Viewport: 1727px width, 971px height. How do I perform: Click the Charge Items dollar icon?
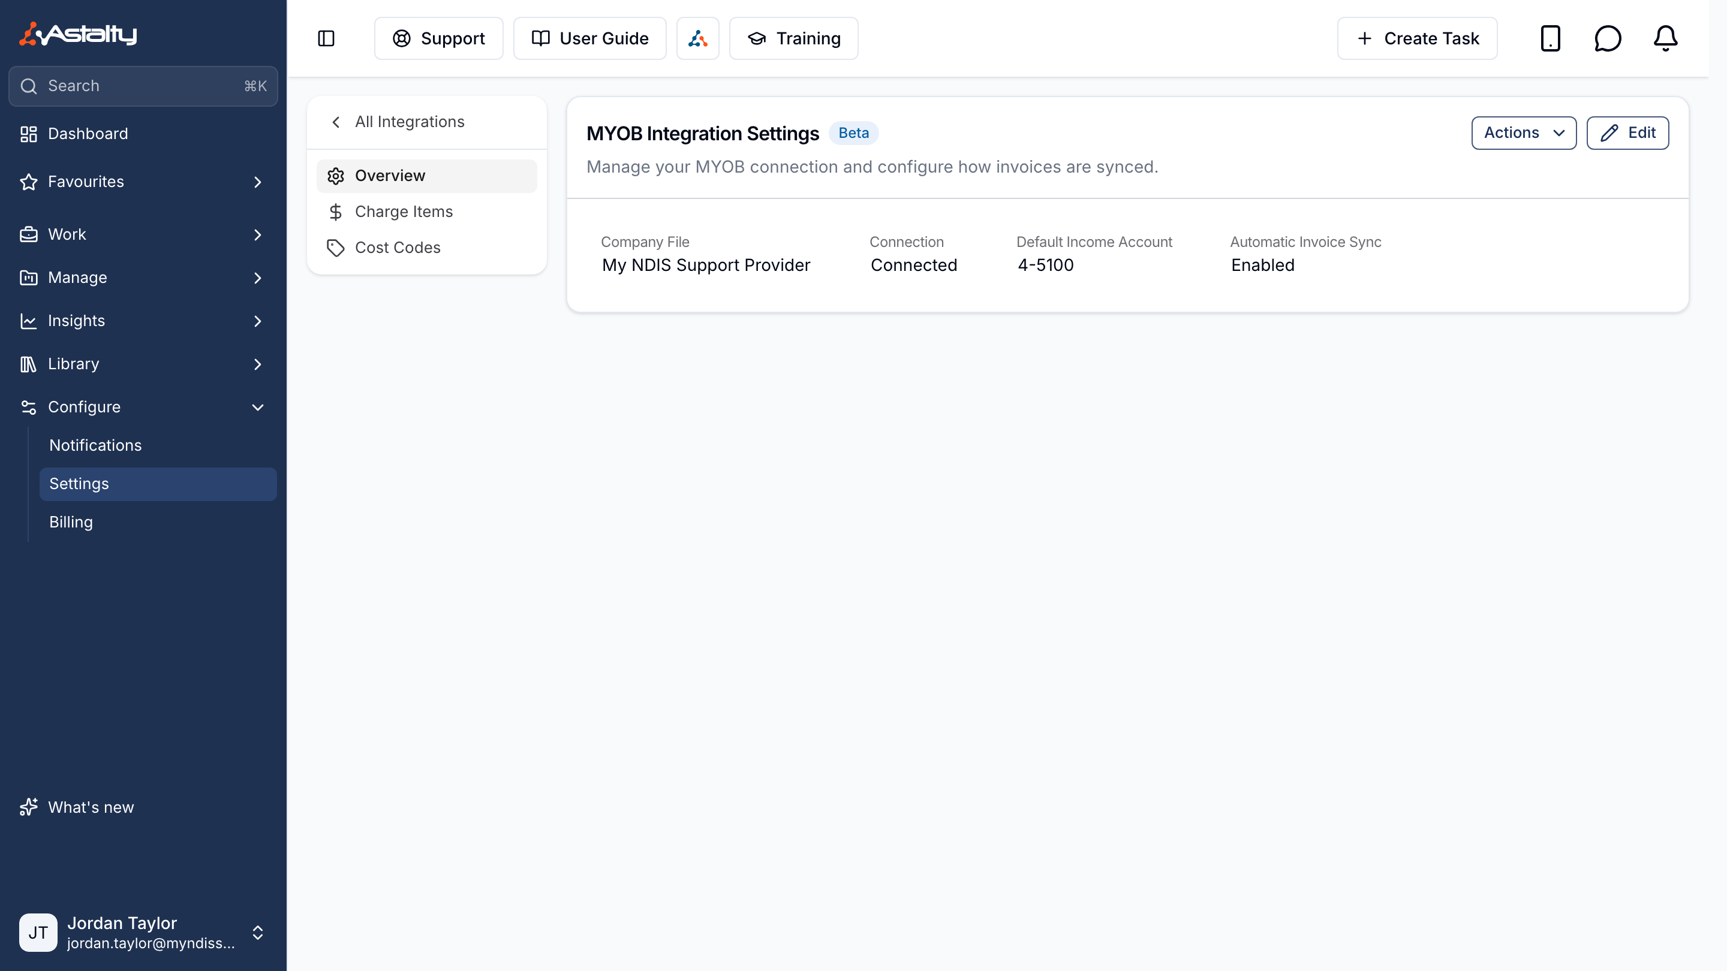335,212
